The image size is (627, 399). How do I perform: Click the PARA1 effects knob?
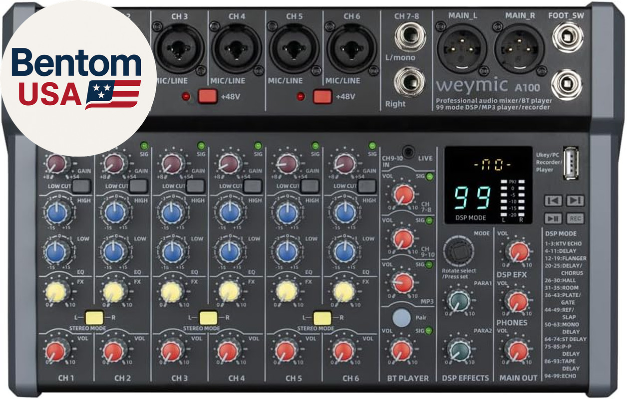[x=459, y=301]
